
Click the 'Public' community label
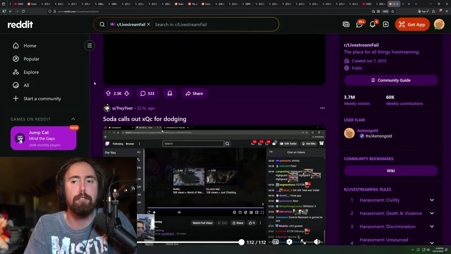tap(357, 68)
